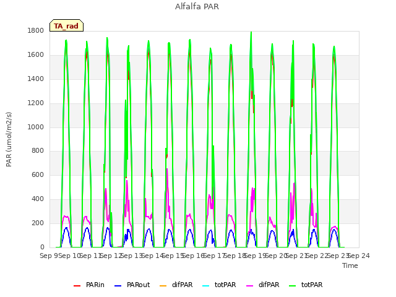
Task: Click the magenta difPAR legend swatch
Action: 249,286
